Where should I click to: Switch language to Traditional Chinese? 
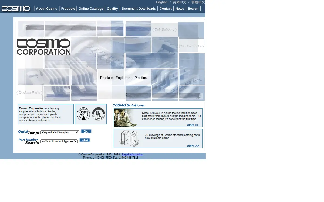tap(198, 2)
